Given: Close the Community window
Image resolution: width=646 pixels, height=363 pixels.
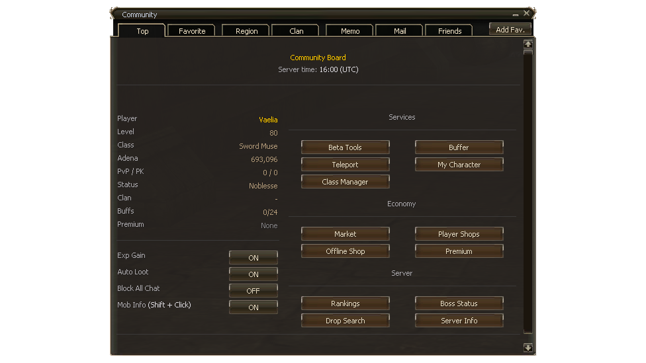Looking at the screenshot, I should coord(526,13).
